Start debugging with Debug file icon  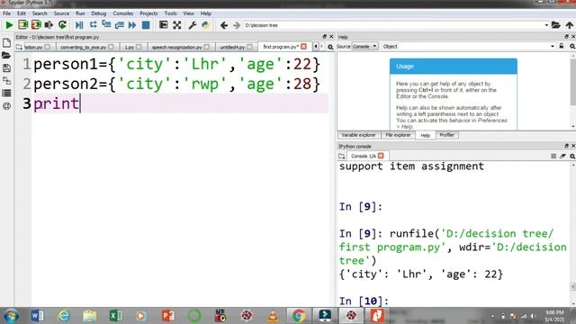[x=79, y=25]
